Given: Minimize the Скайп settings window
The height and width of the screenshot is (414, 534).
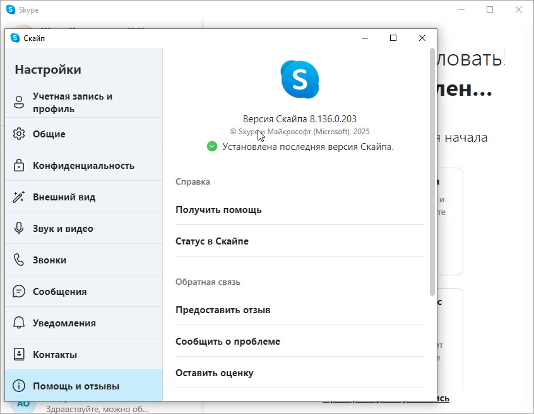Looking at the screenshot, I should click(x=365, y=38).
